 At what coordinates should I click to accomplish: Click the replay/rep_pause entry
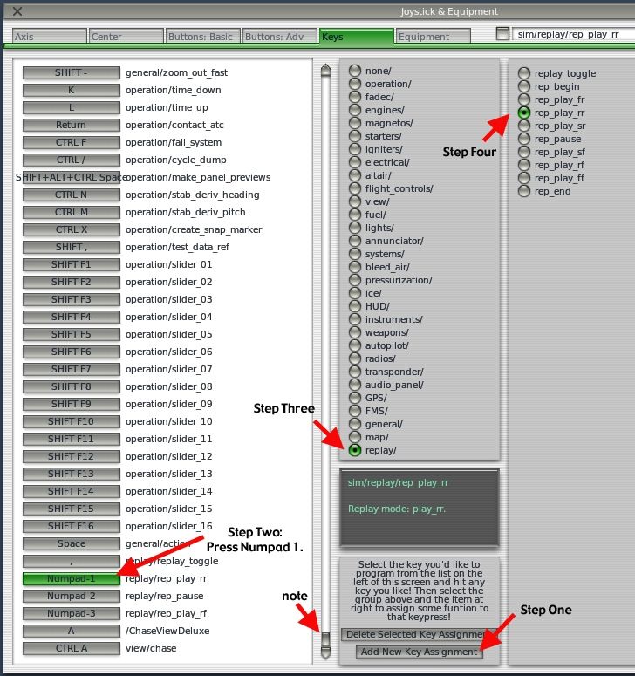pos(164,596)
